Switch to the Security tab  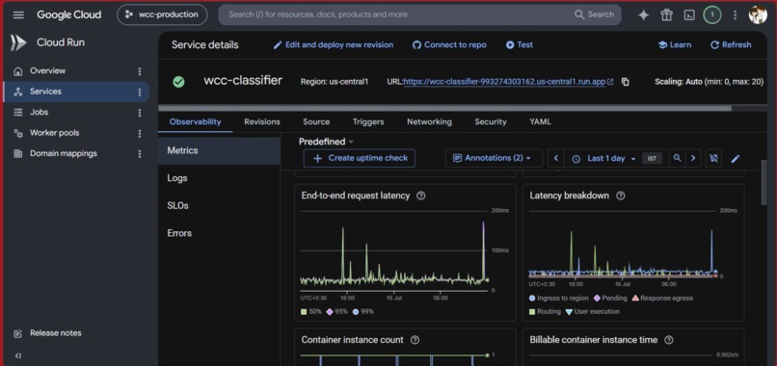(x=491, y=121)
